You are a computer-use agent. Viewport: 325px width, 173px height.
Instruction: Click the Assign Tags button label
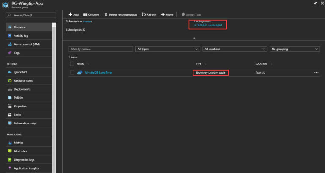tap(193, 14)
